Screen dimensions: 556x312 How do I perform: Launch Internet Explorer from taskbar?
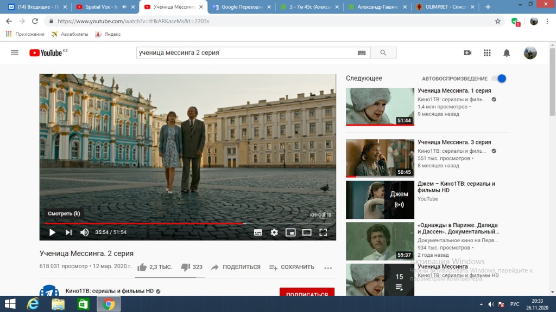point(33,304)
